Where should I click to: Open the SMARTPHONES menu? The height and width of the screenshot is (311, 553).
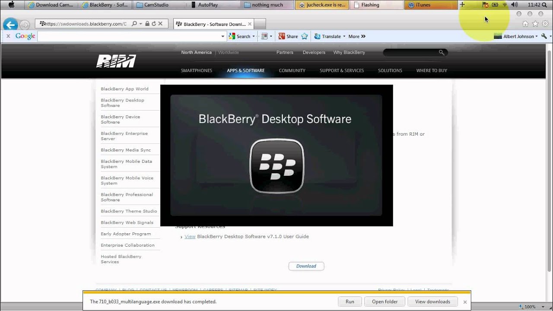coord(197,70)
